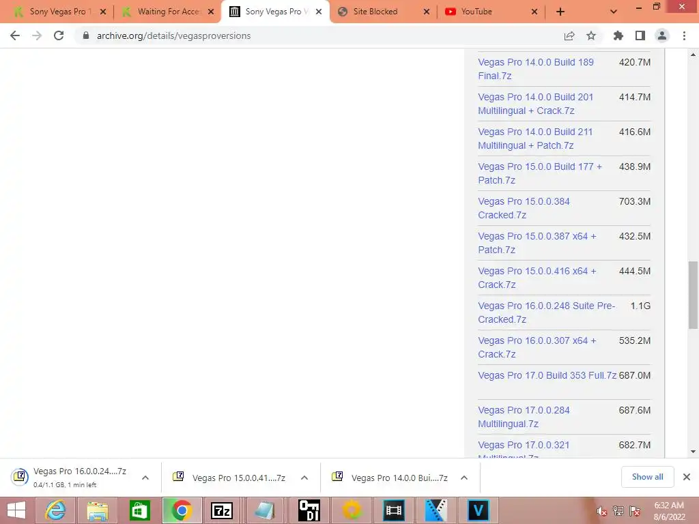Click the 703.3M file size text
This screenshot has height=524, width=699.
[x=635, y=201]
